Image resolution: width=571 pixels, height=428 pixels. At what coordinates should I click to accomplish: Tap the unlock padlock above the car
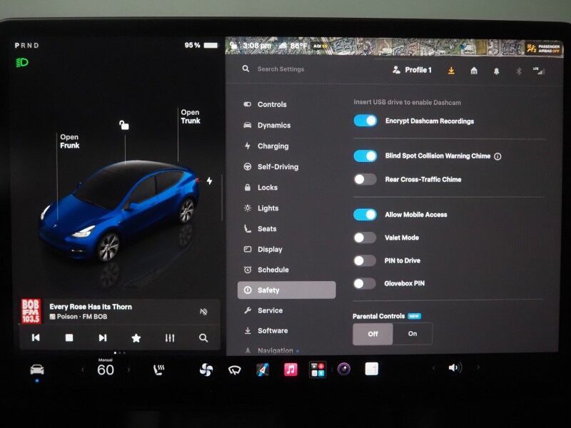[124, 126]
